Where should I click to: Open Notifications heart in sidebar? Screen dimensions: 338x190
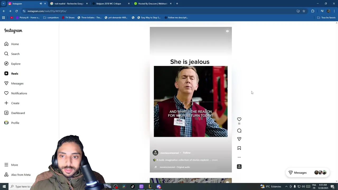(x=16, y=93)
